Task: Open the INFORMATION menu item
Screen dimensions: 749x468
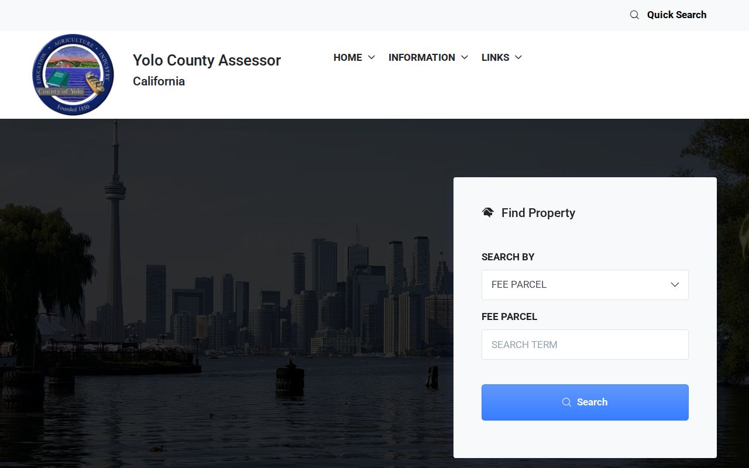Action: click(422, 57)
